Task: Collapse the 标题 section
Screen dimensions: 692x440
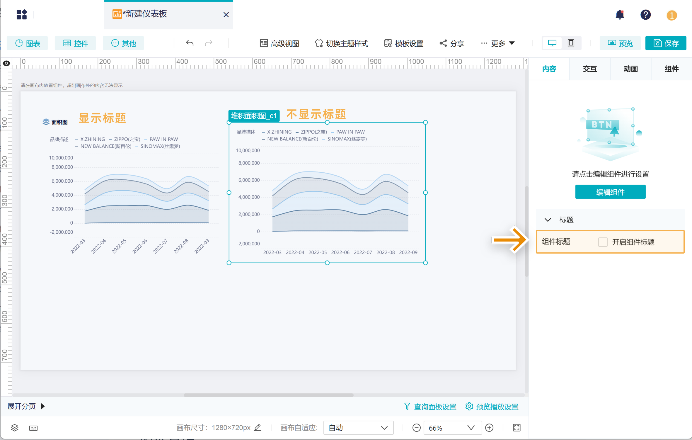Action: [548, 220]
